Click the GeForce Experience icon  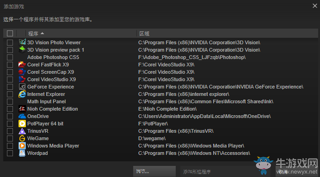coord(22,87)
